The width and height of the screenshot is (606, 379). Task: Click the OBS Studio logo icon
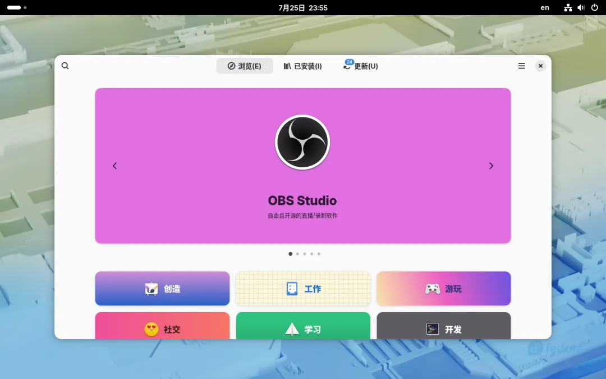302,142
